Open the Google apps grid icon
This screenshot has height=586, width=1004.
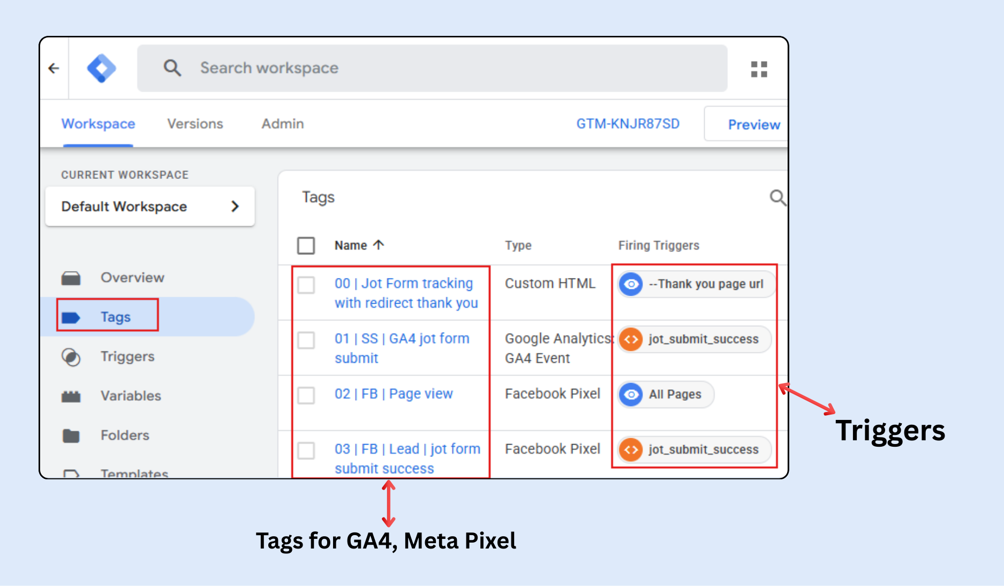click(x=759, y=69)
